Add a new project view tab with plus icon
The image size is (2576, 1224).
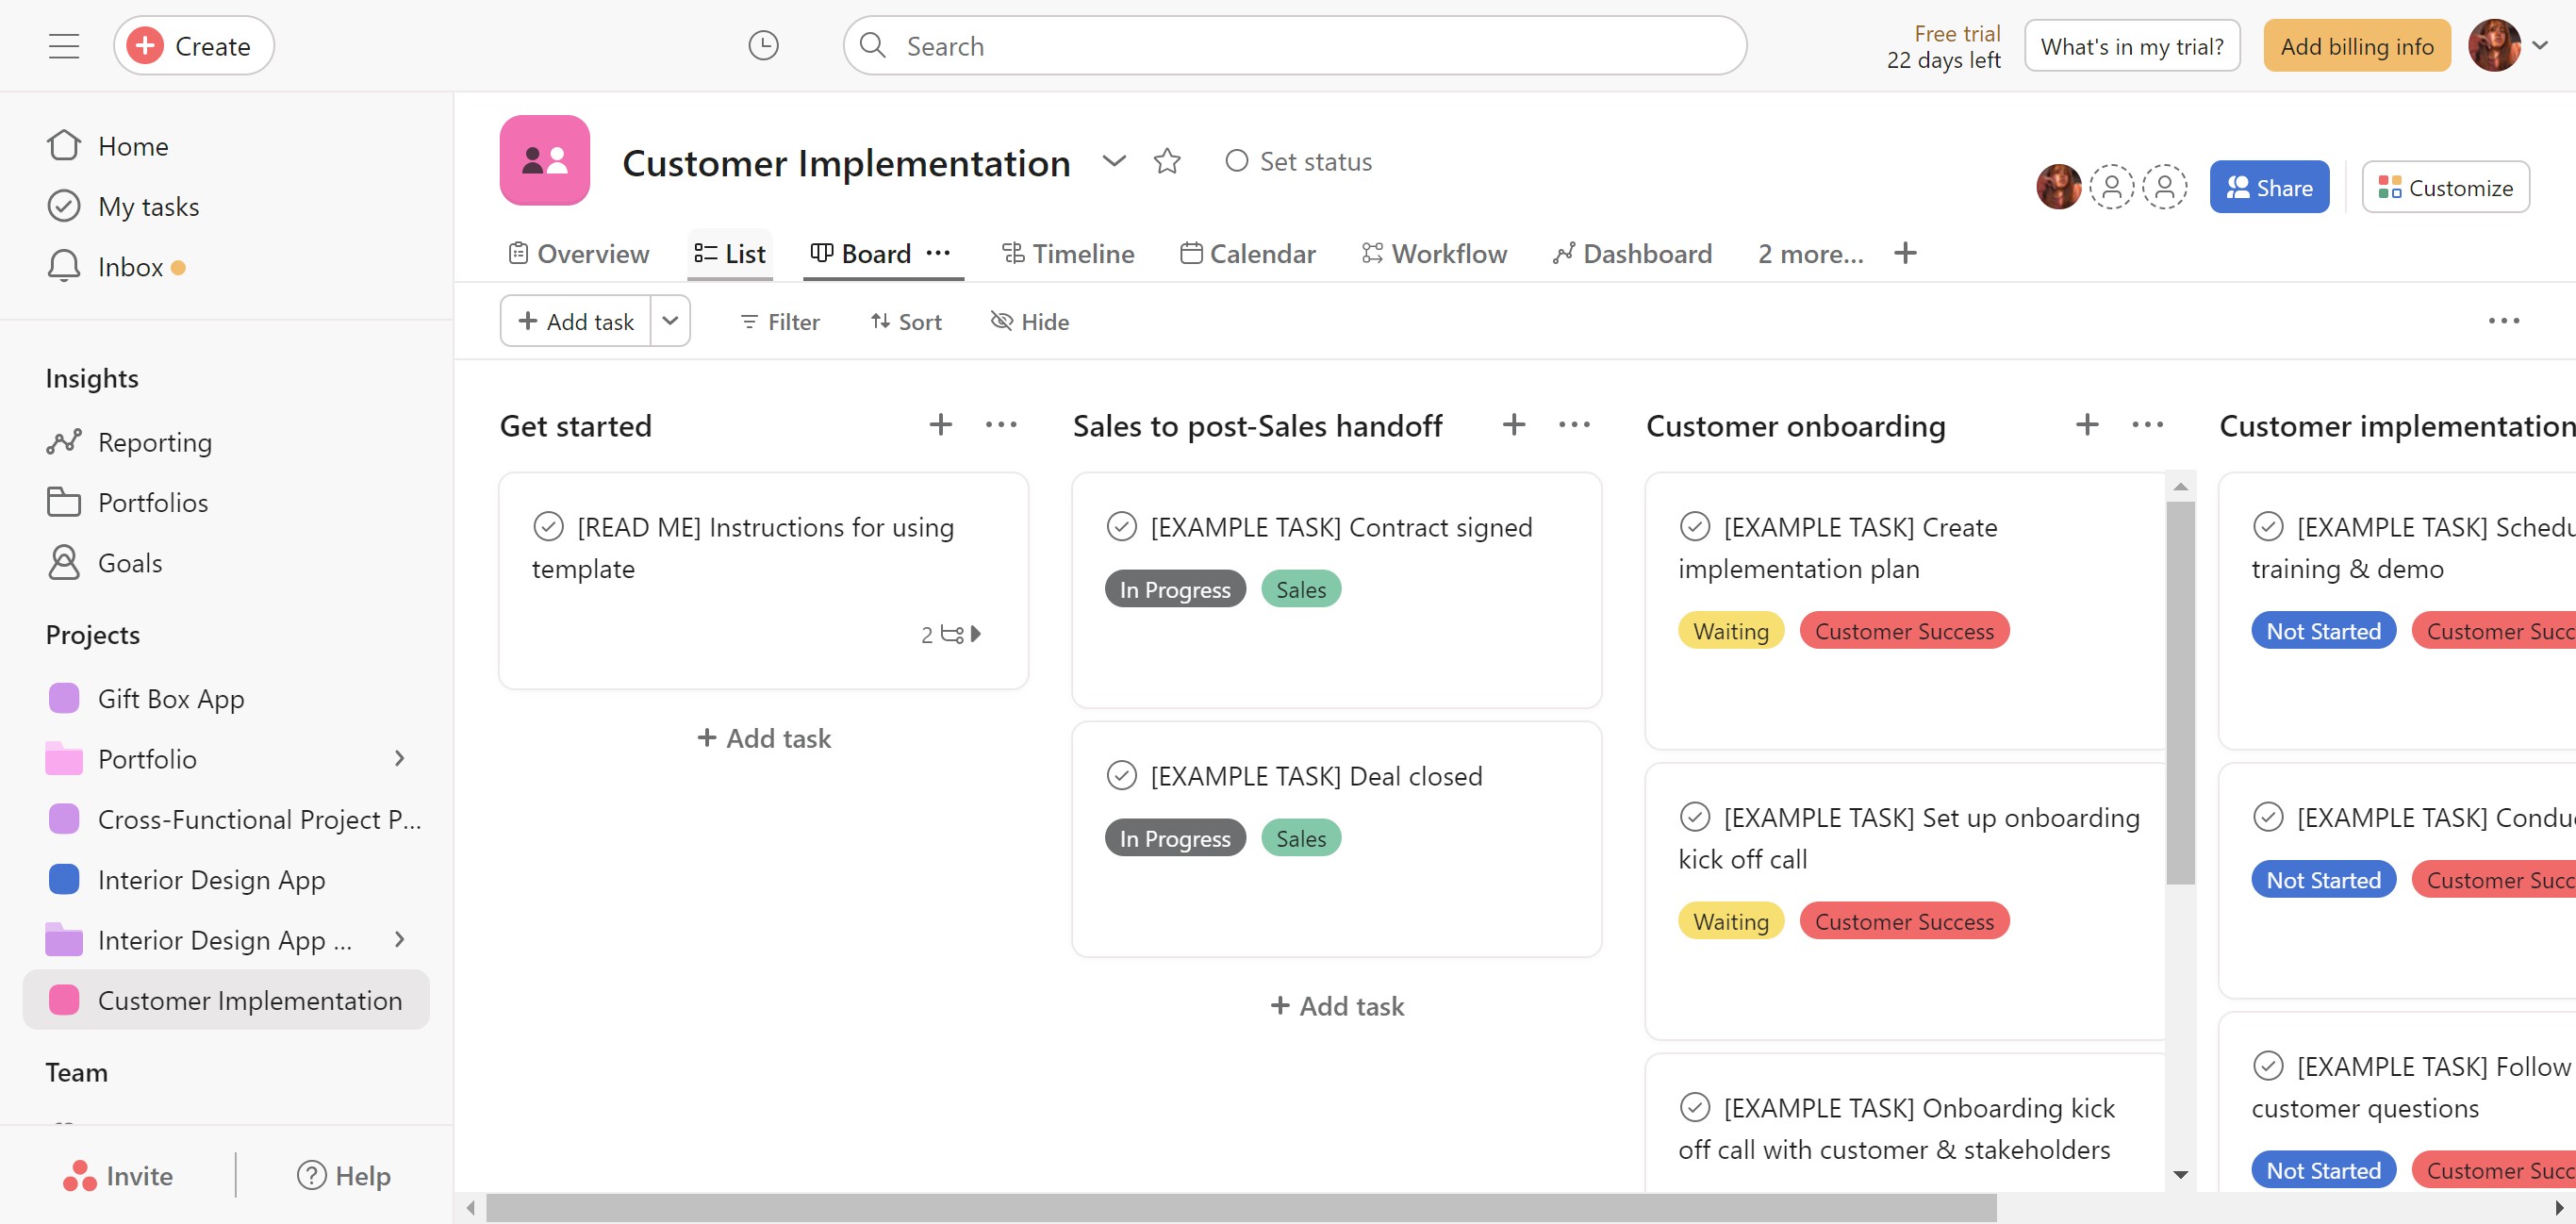[x=1905, y=254]
